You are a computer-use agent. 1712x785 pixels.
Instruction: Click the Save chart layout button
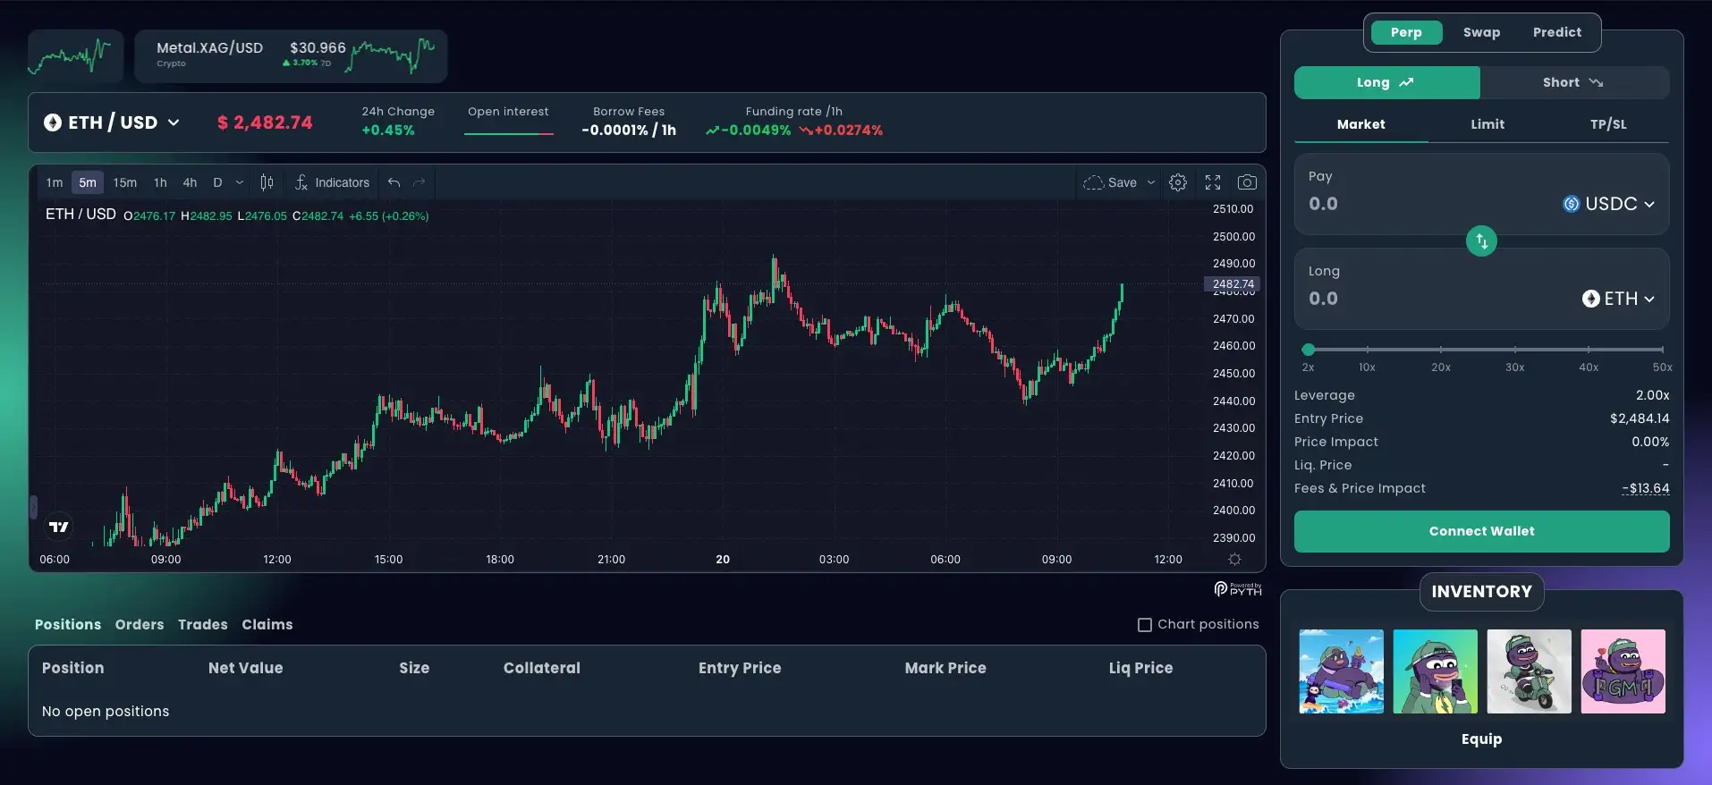(x=1110, y=182)
